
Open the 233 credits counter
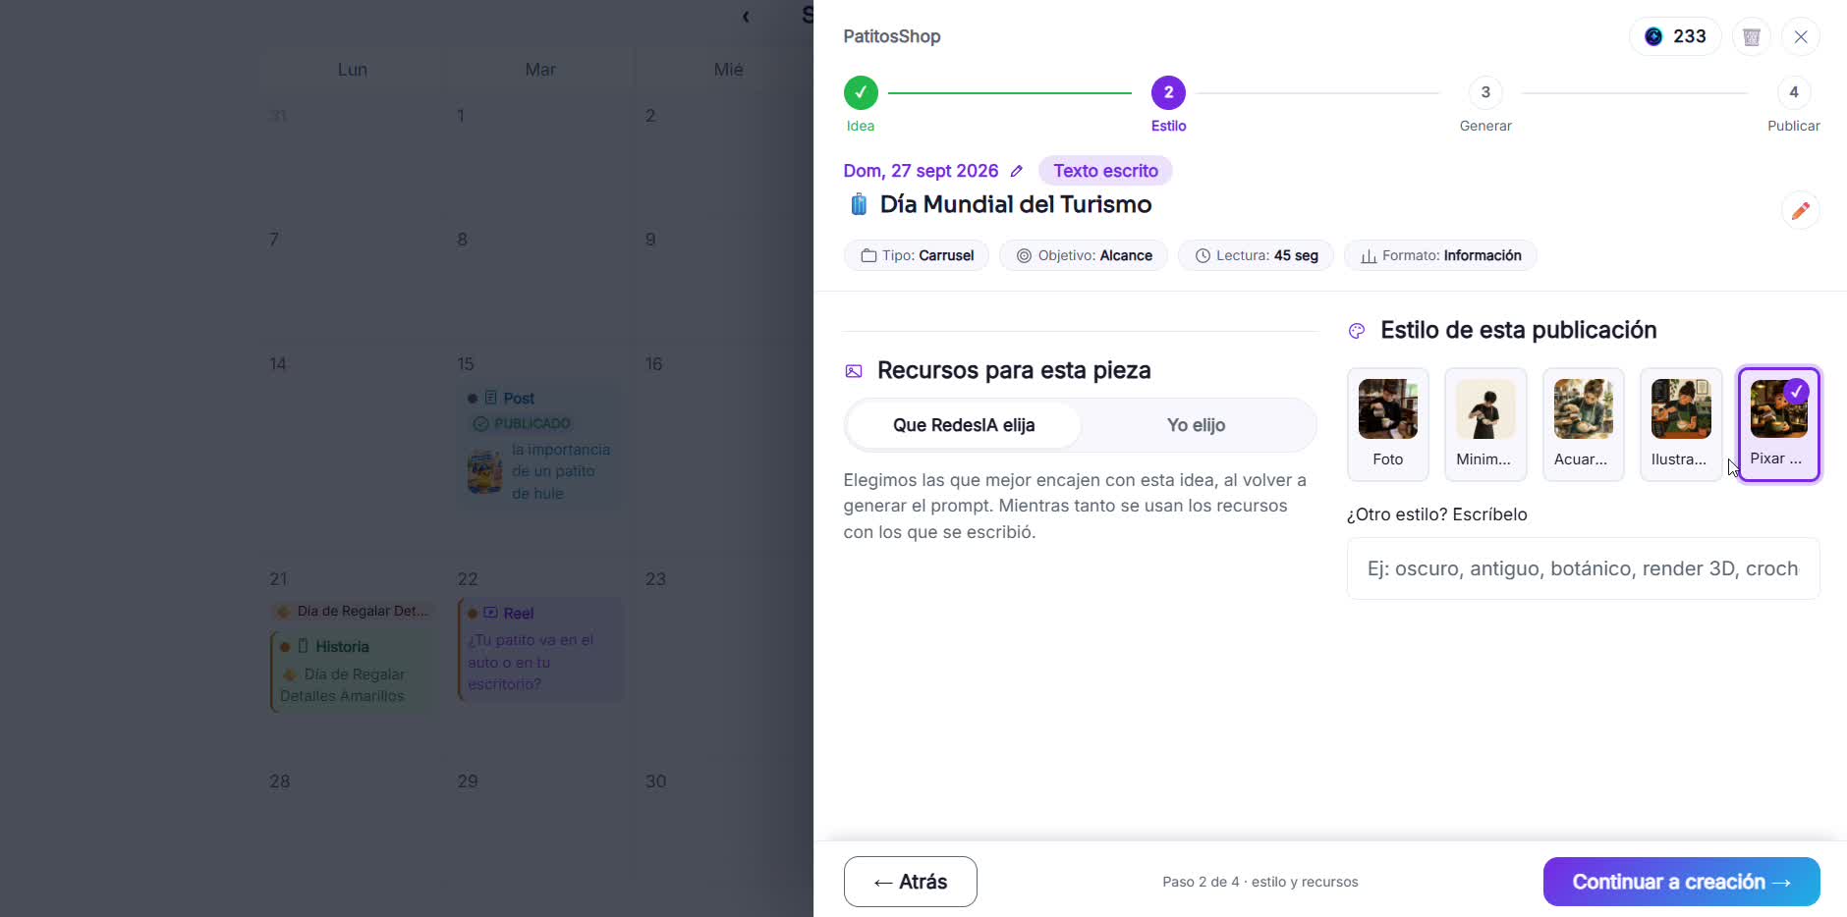(1675, 36)
